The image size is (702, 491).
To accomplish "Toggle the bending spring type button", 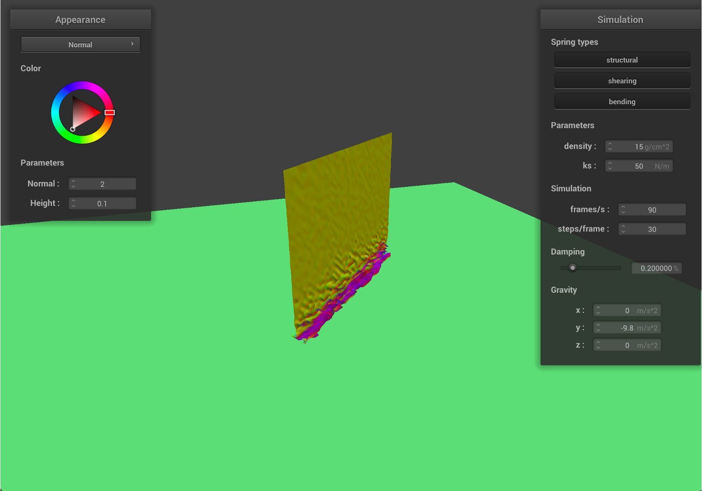I will click(x=622, y=102).
